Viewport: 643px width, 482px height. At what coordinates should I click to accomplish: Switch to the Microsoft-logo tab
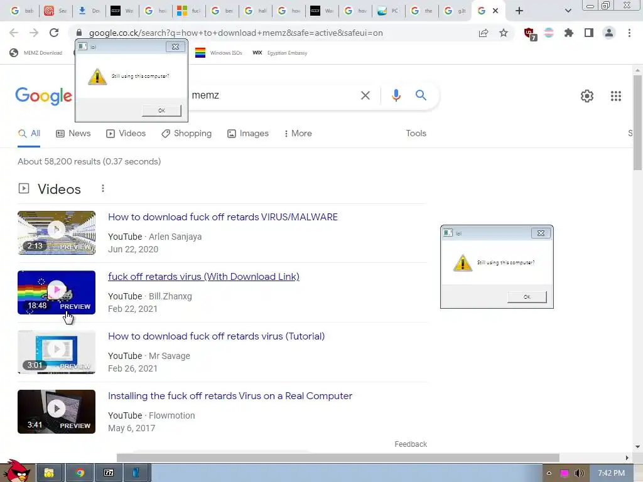188,11
